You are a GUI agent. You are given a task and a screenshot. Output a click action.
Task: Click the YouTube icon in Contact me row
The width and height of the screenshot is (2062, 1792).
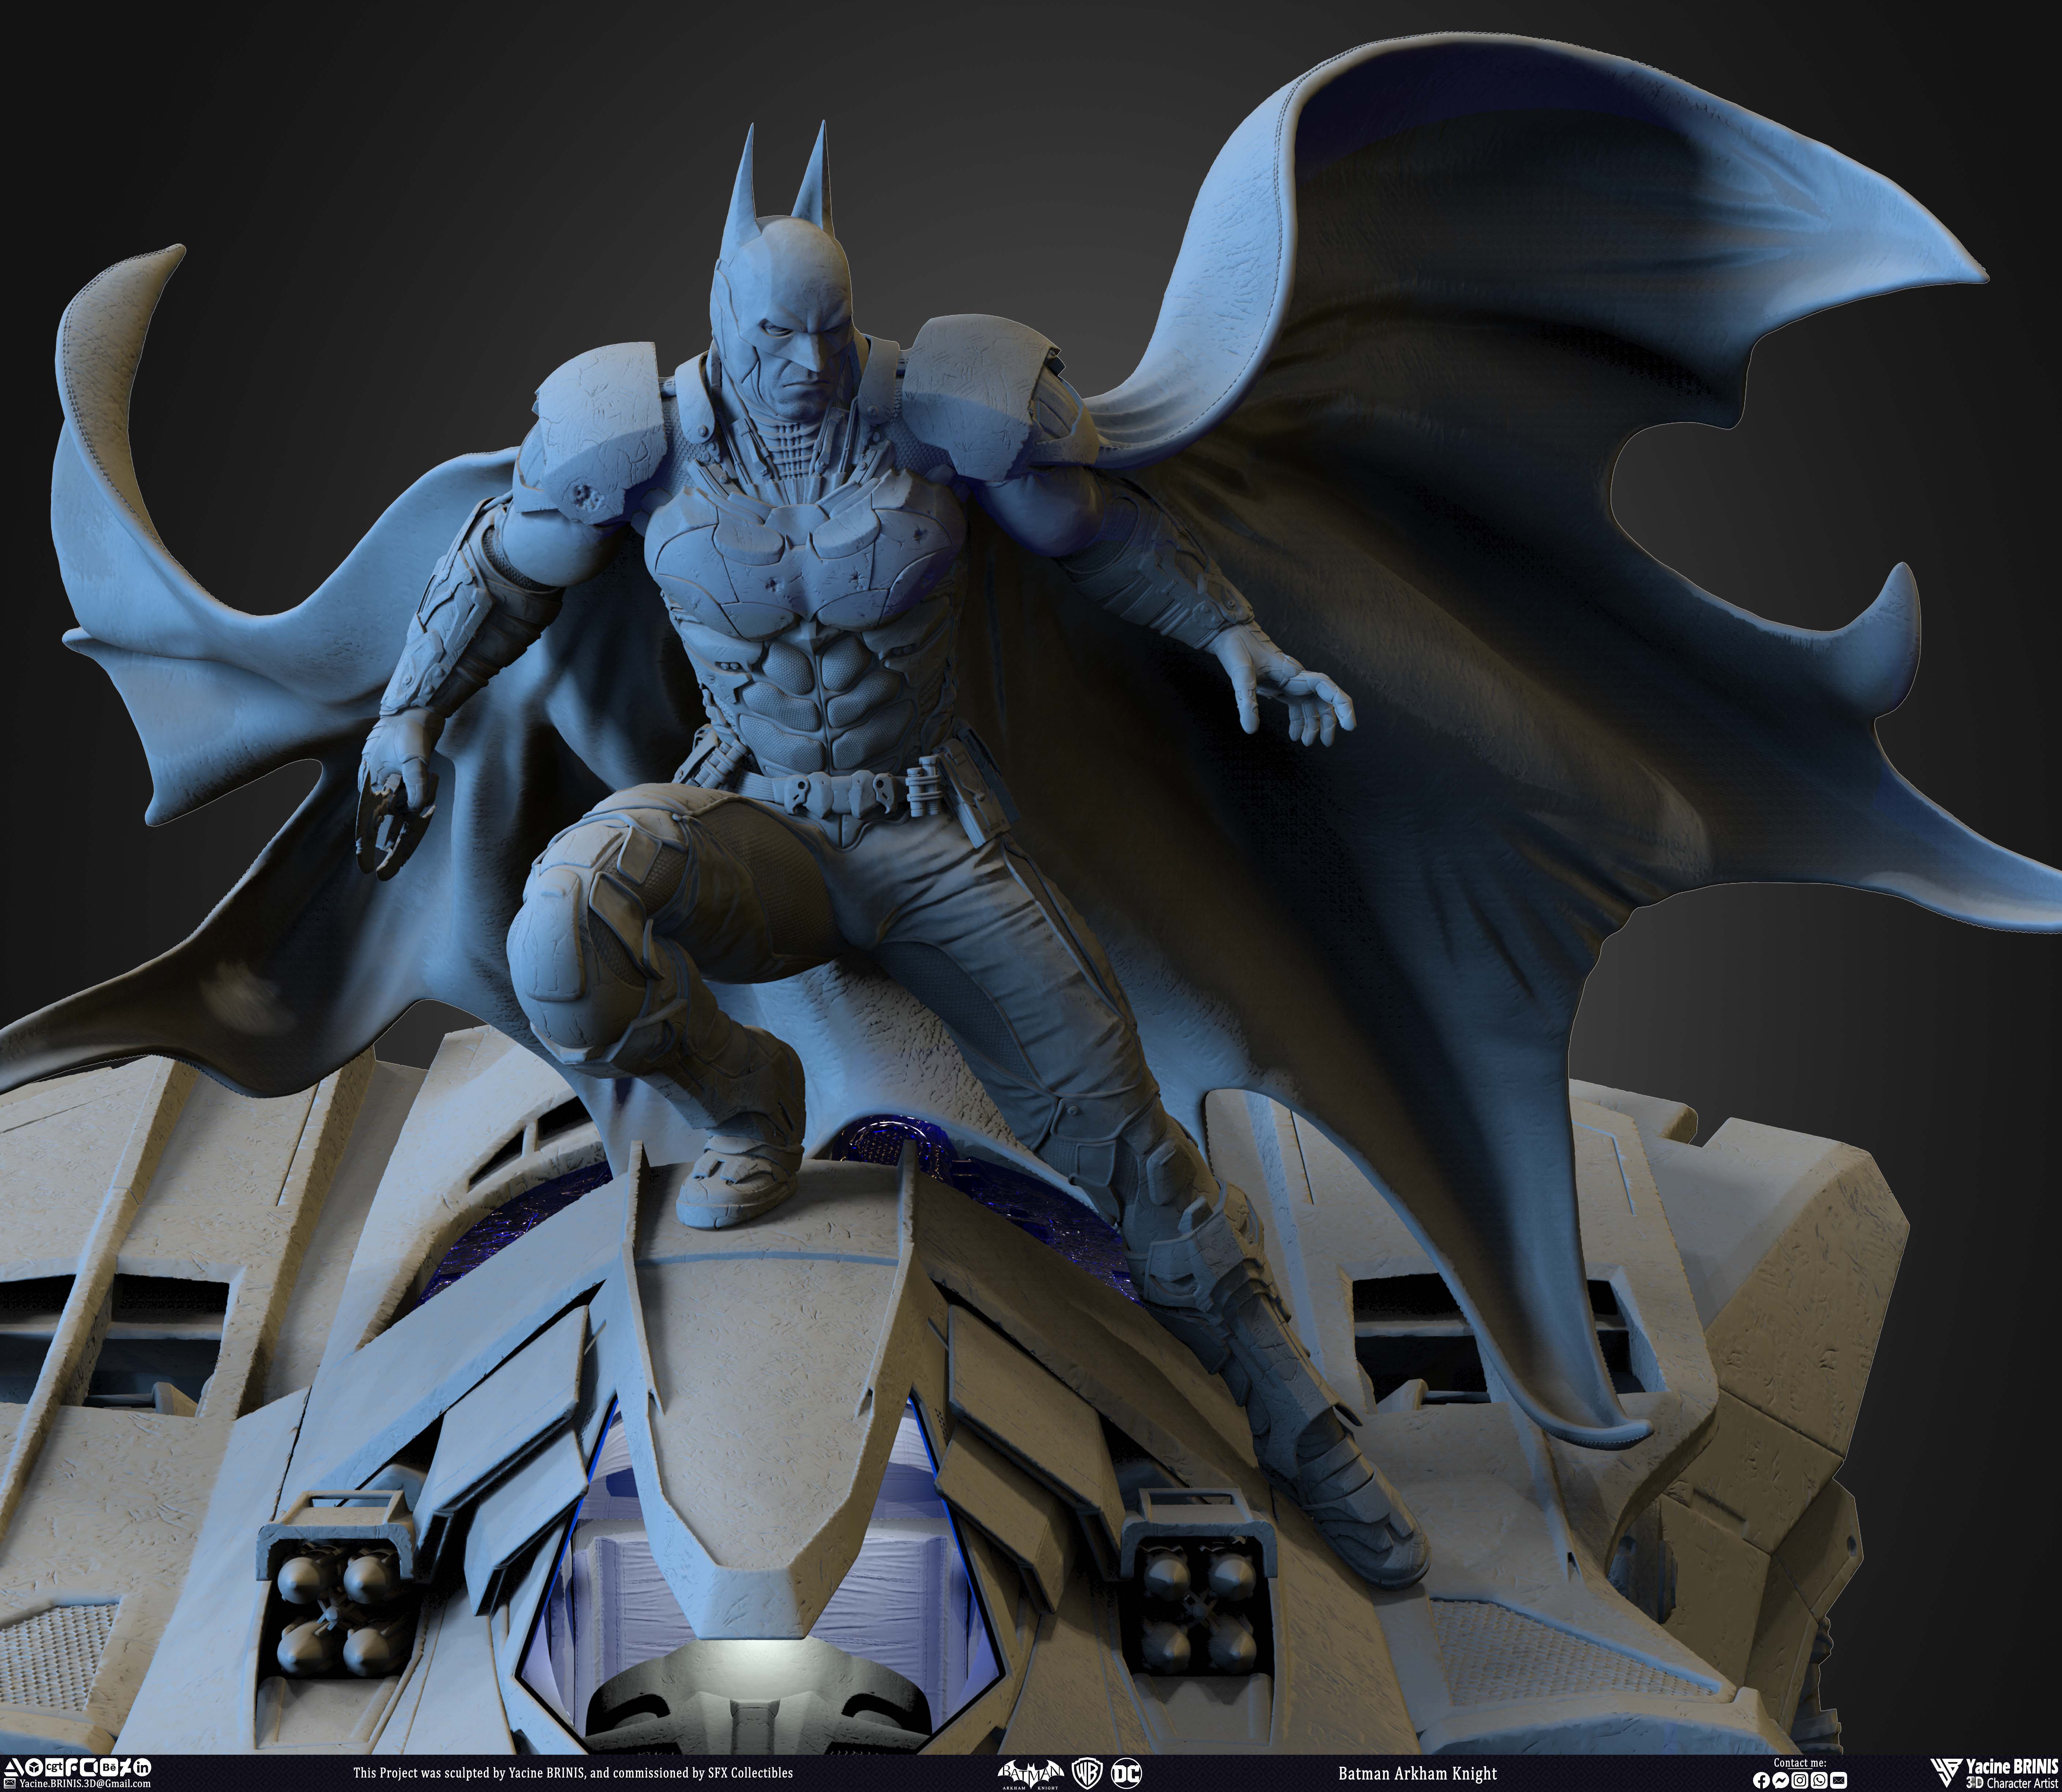coord(1839,1780)
